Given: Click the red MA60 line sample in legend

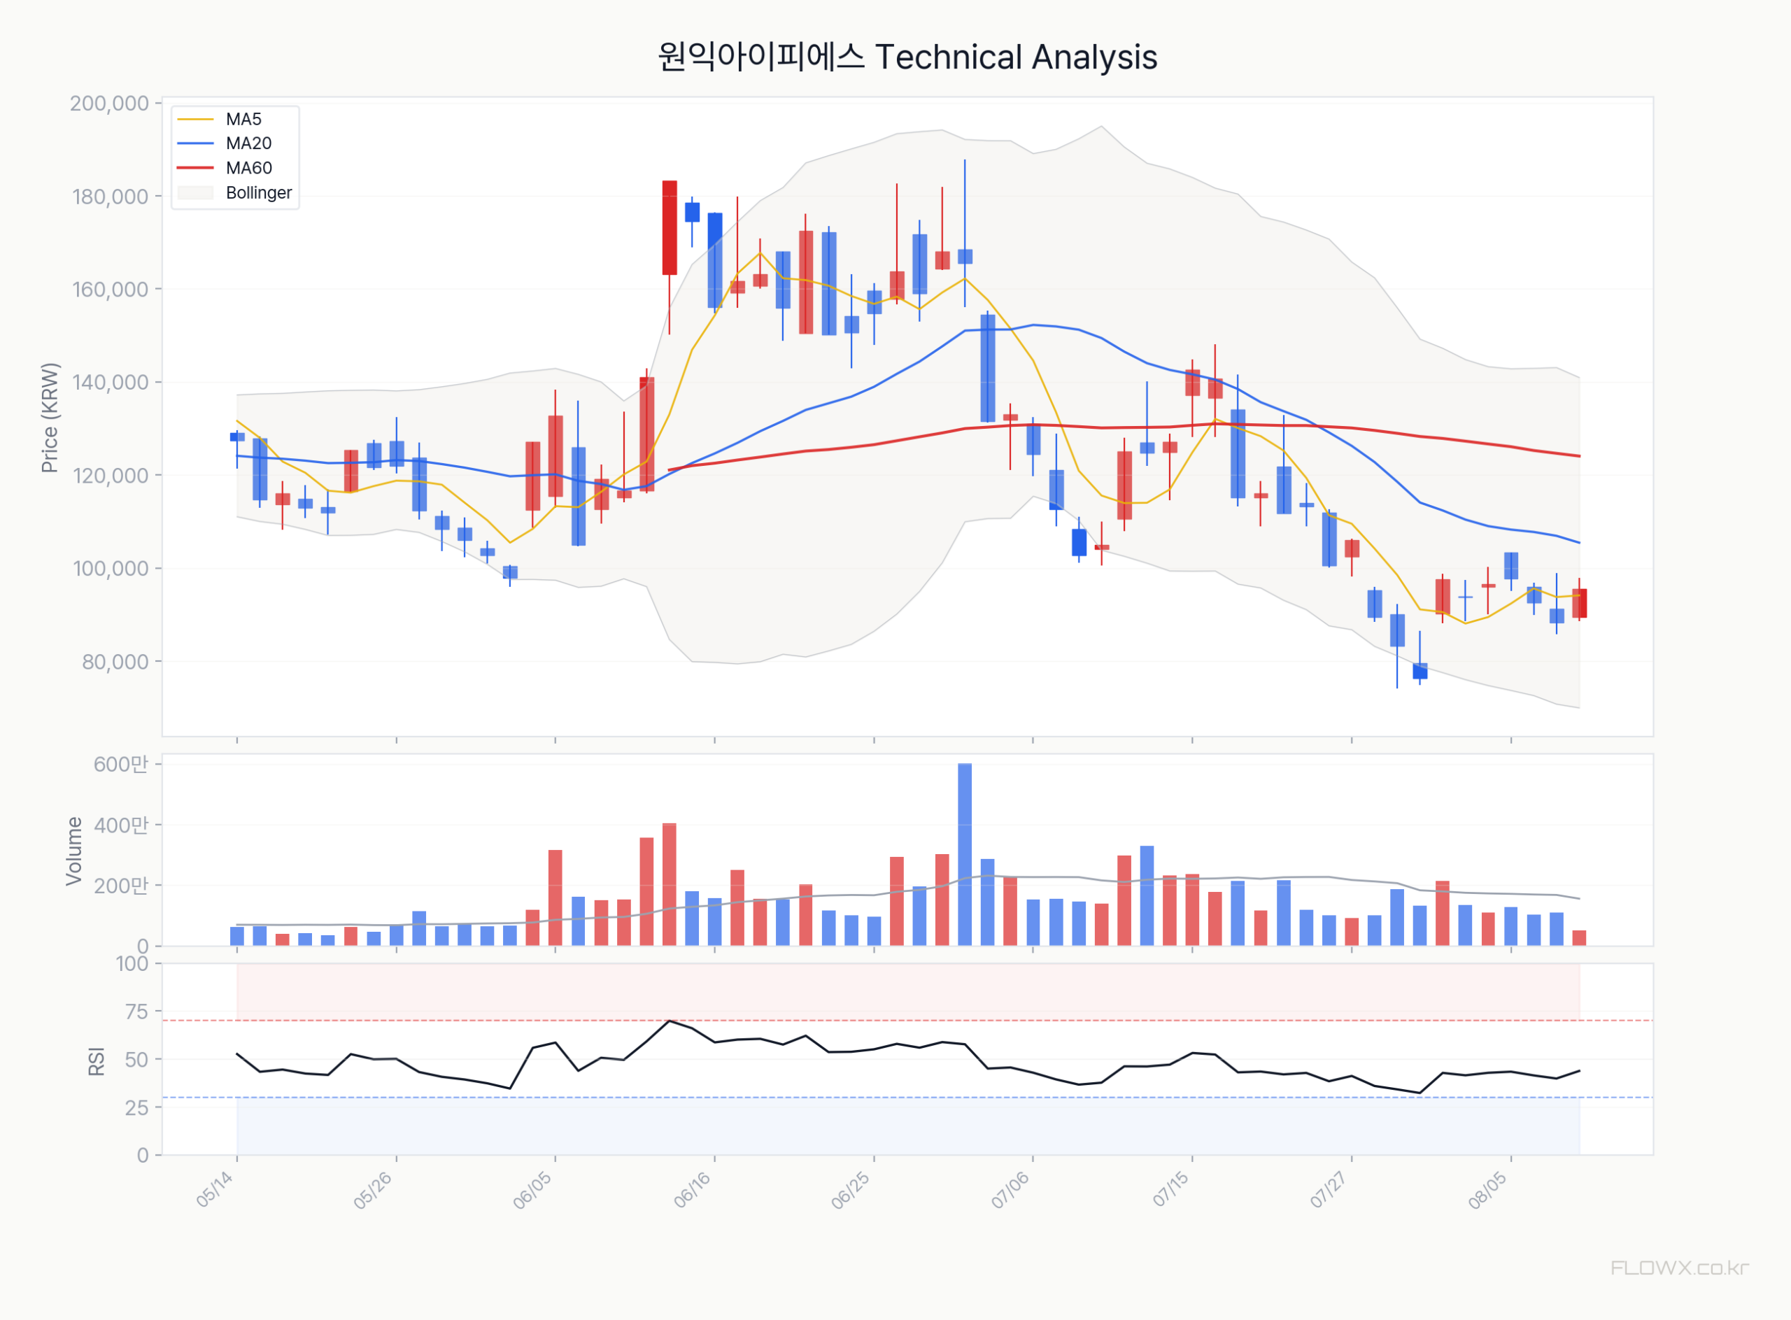Looking at the screenshot, I should tap(196, 168).
